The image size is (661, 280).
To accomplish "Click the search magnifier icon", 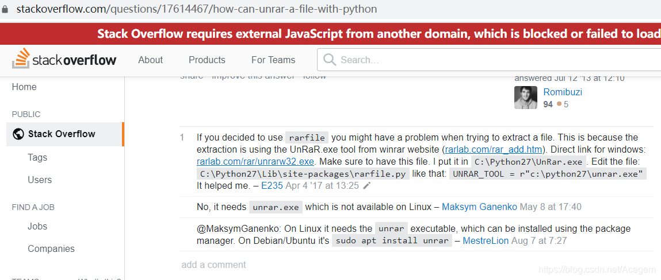I will (329, 60).
